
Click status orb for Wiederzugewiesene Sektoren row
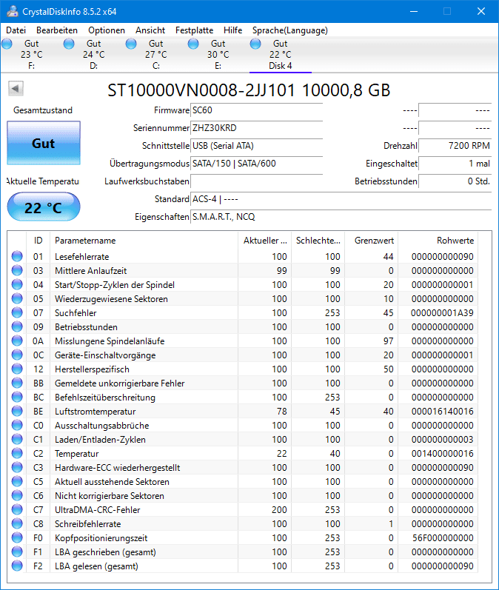pyautogui.click(x=17, y=298)
